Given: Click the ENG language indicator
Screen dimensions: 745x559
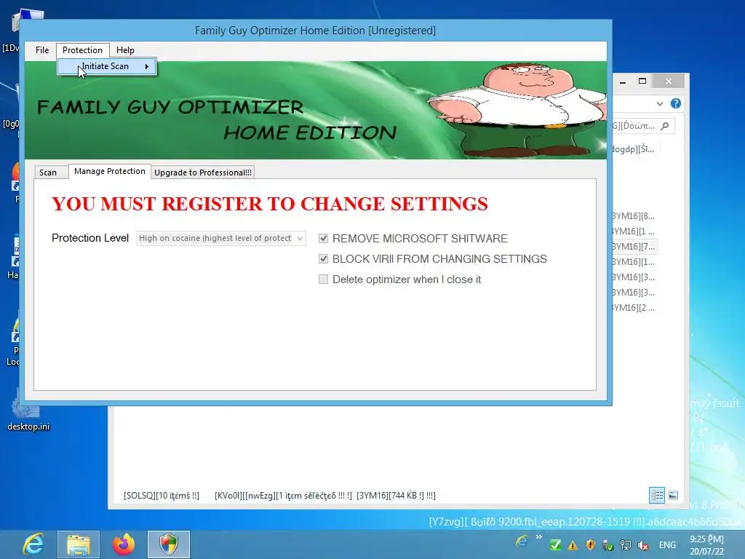Looking at the screenshot, I should 667,544.
